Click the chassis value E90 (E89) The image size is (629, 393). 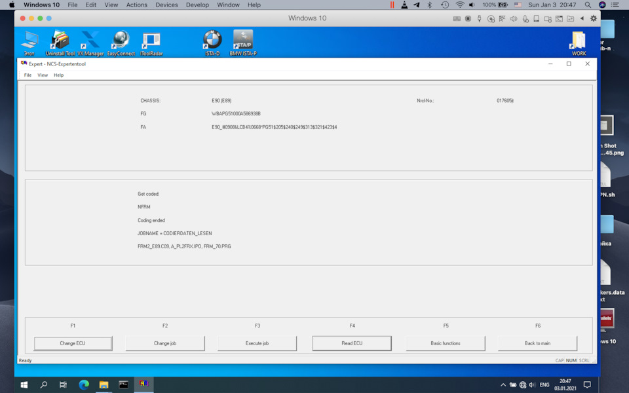tap(221, 101)
